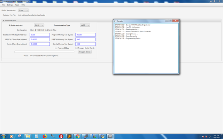Click the Bootloader Offset input field
The width and height of the screenshot is (223, 139).
[40, 35]
